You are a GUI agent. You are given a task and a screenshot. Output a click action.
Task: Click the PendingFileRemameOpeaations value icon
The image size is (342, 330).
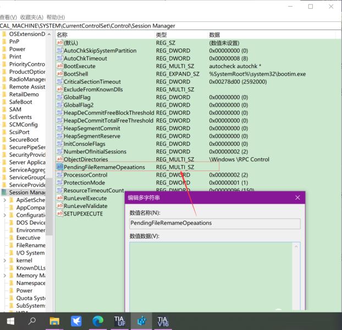[59, 167]
